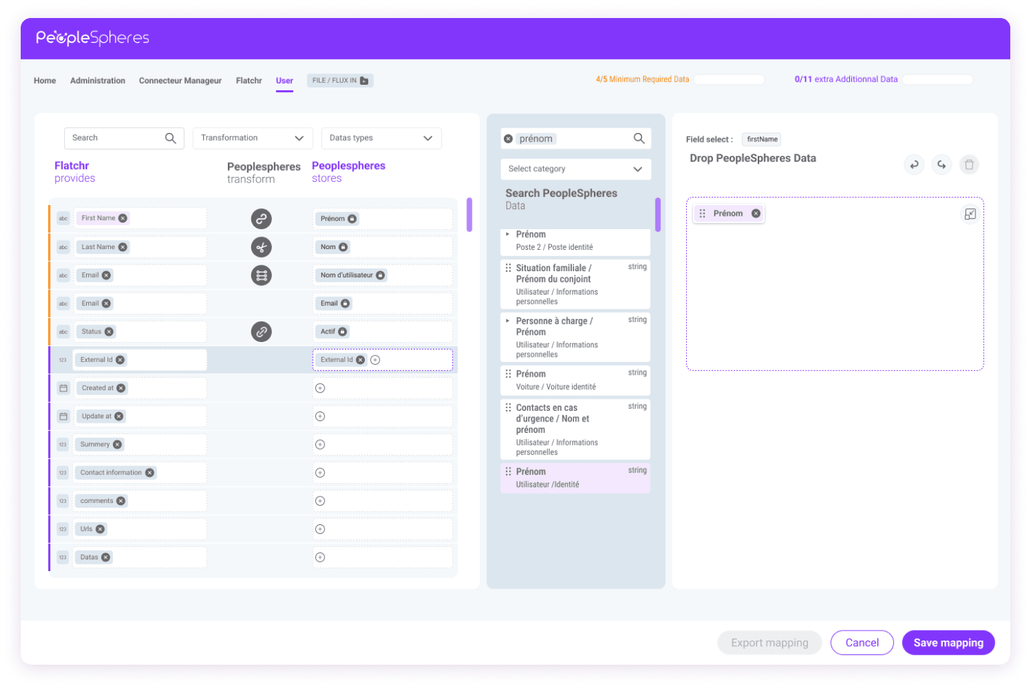This screenshot has width=1031, height=688.
Task: Click the Nom d'utilisateur stored chip
Action: [352, 275]
